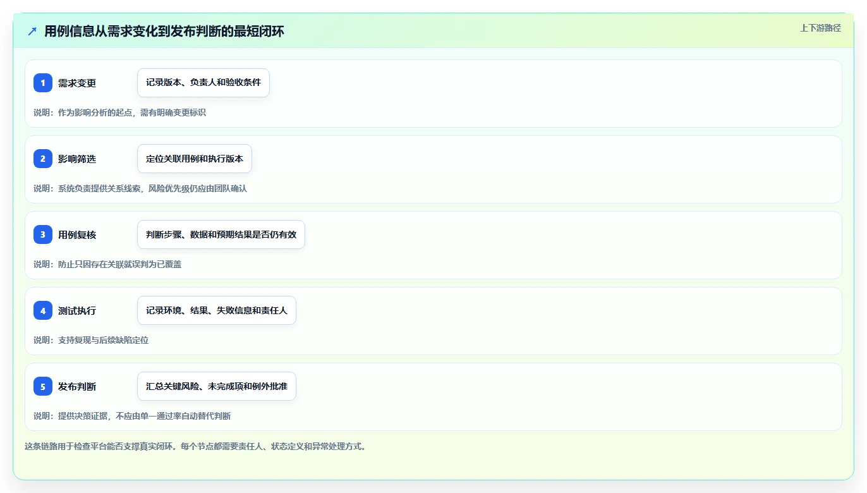
Task: Click the 上下游路径 label in the header
Action: coord(820,28)
